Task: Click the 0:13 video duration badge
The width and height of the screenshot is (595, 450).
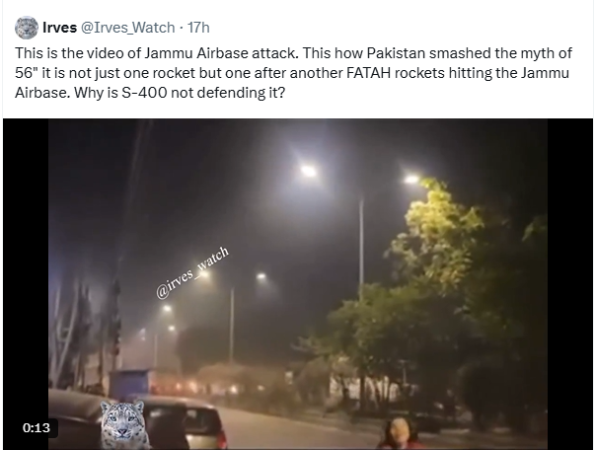Action: pos(37,428)
